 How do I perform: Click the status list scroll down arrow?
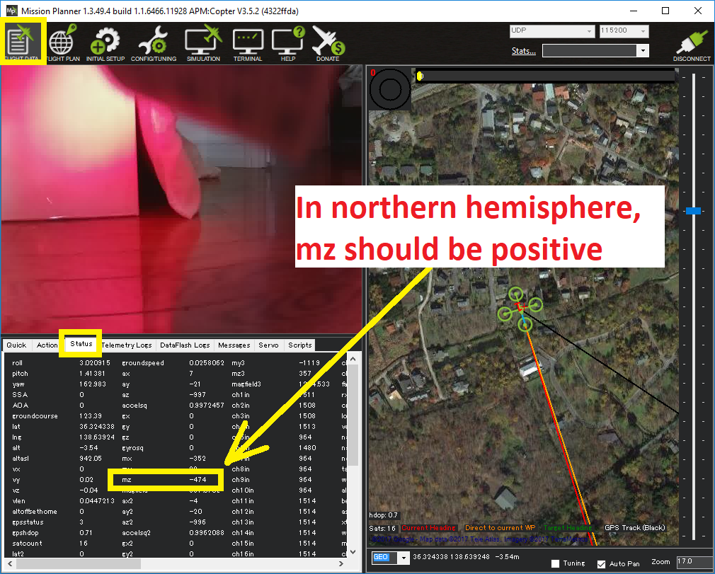coord(353,552)
